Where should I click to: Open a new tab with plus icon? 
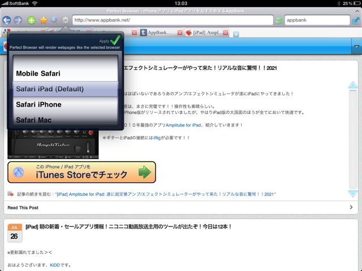point(236,34)
